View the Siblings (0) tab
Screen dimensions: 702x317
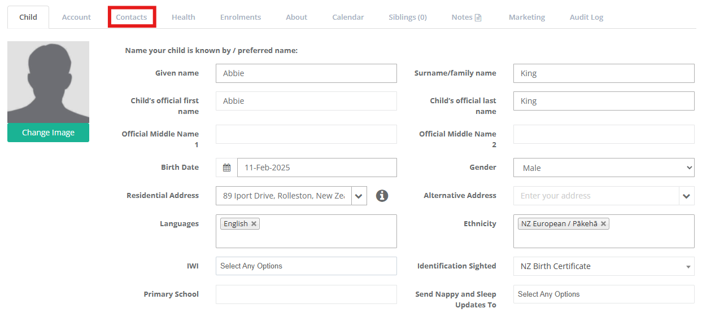pyautogui.click(x=408, y=17)
